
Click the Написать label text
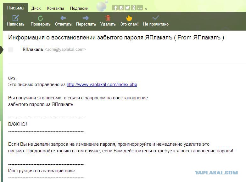tap(16, 24)
